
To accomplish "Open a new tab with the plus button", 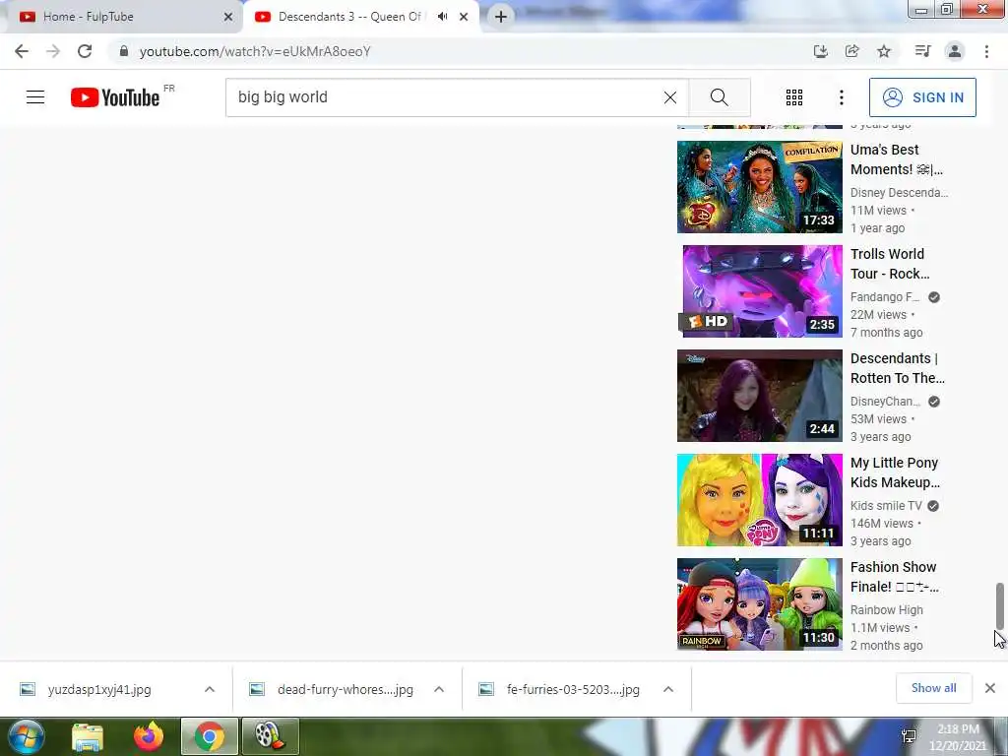I will (x=500, y=17).
